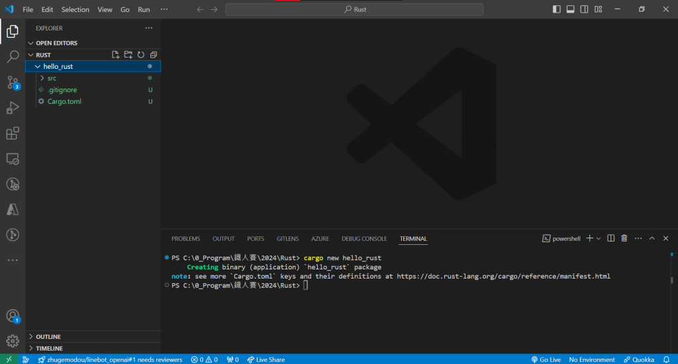Switch to the DEBUG CONSOLE tab

[364, 239]
